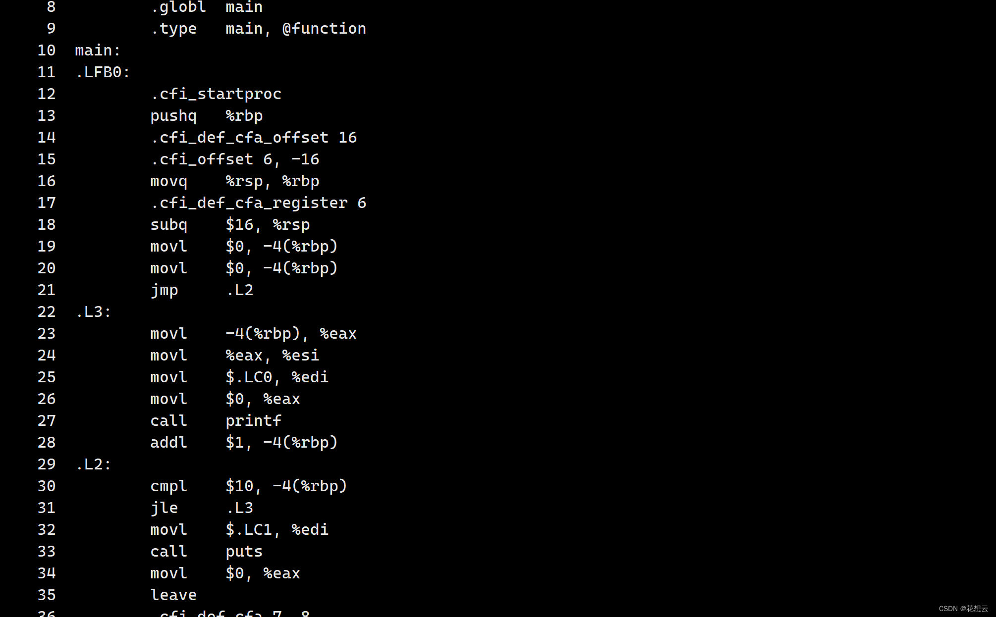996x617 pixels.
Task: Click the "subq $16, %rsp" instruction
Action: [230, 225]
